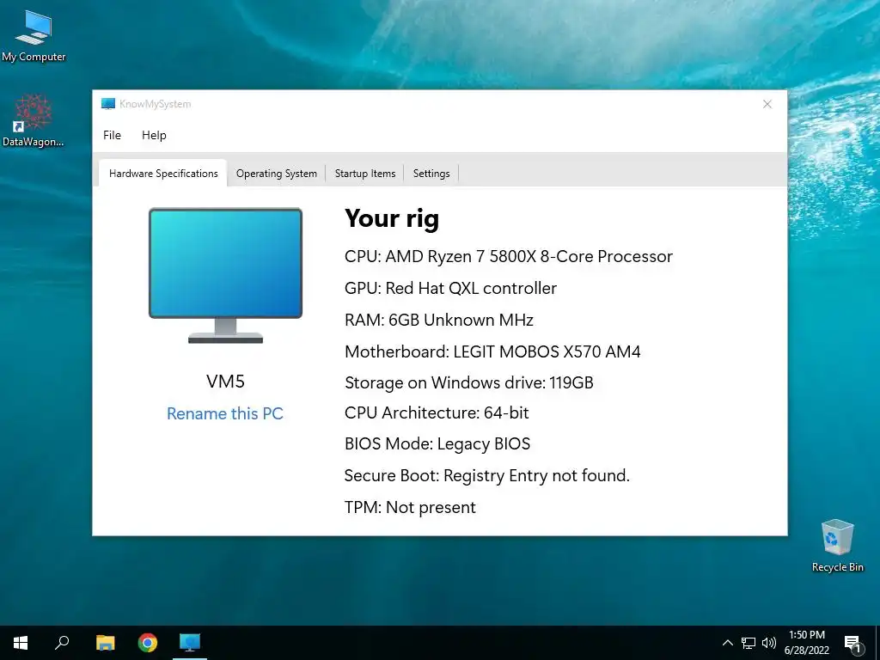
Task: Click the Rename this PC link
Action: coord(225,413)
